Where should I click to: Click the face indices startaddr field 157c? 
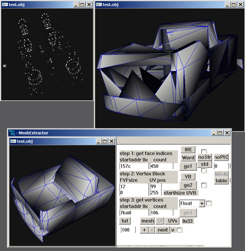[134, 166]
